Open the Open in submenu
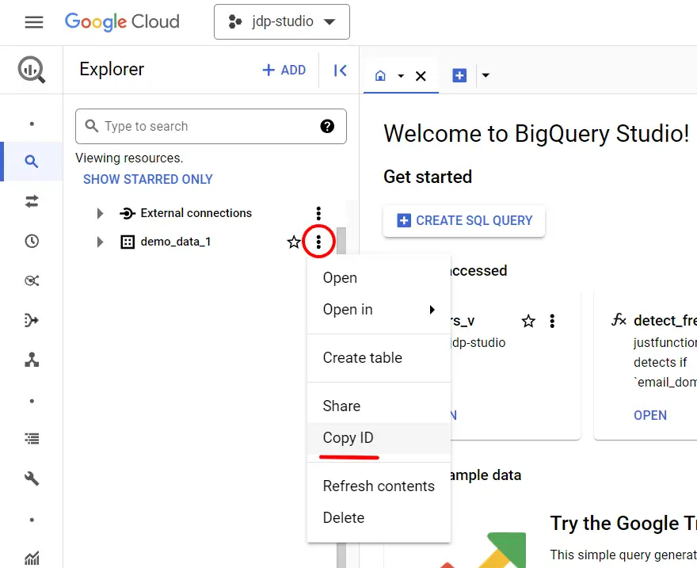697x568 pixels. 379,309
